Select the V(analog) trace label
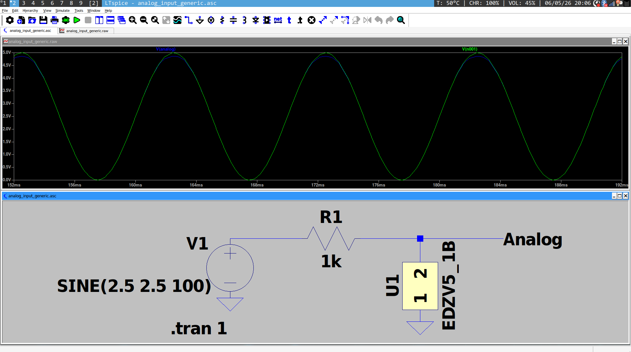Image resolution: width=631 pixels, height=352 pixels. click(166, 49)
